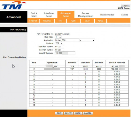Screen dimensions: 131x118
Task: Open the Firewall submenu
Action: (x=33, y=21)
